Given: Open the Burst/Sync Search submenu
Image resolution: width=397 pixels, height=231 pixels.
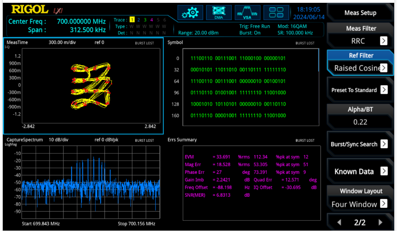Looking at the screenshot, I should pos(360,144).
